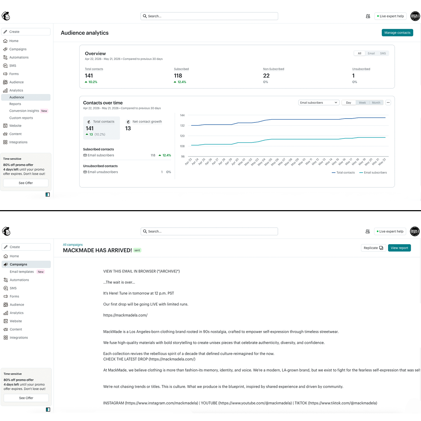
Task: Click See Offer on campaign page
Action: (26, 398)
